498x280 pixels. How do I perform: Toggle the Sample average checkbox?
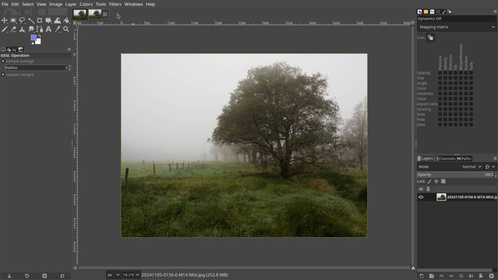click(3, 61)
